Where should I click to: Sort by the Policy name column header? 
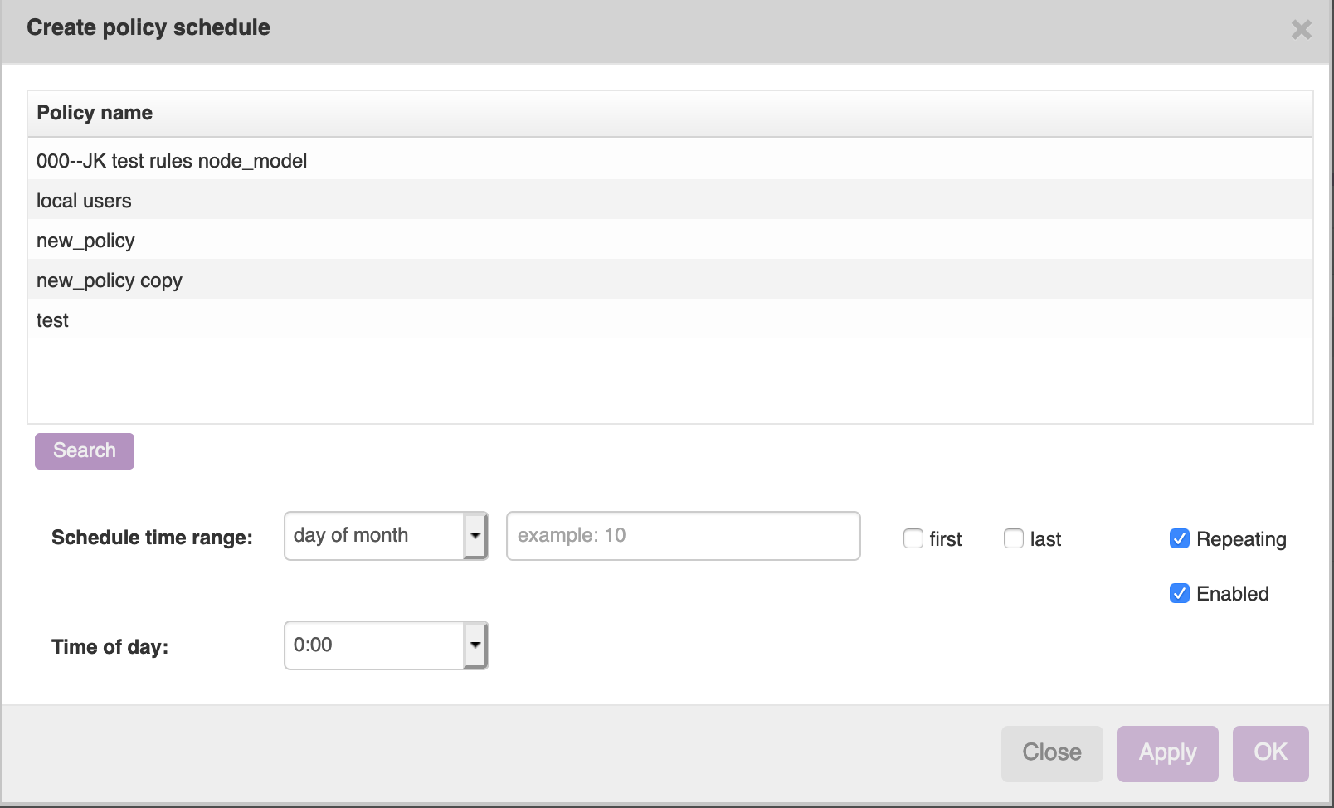point(95,113)
